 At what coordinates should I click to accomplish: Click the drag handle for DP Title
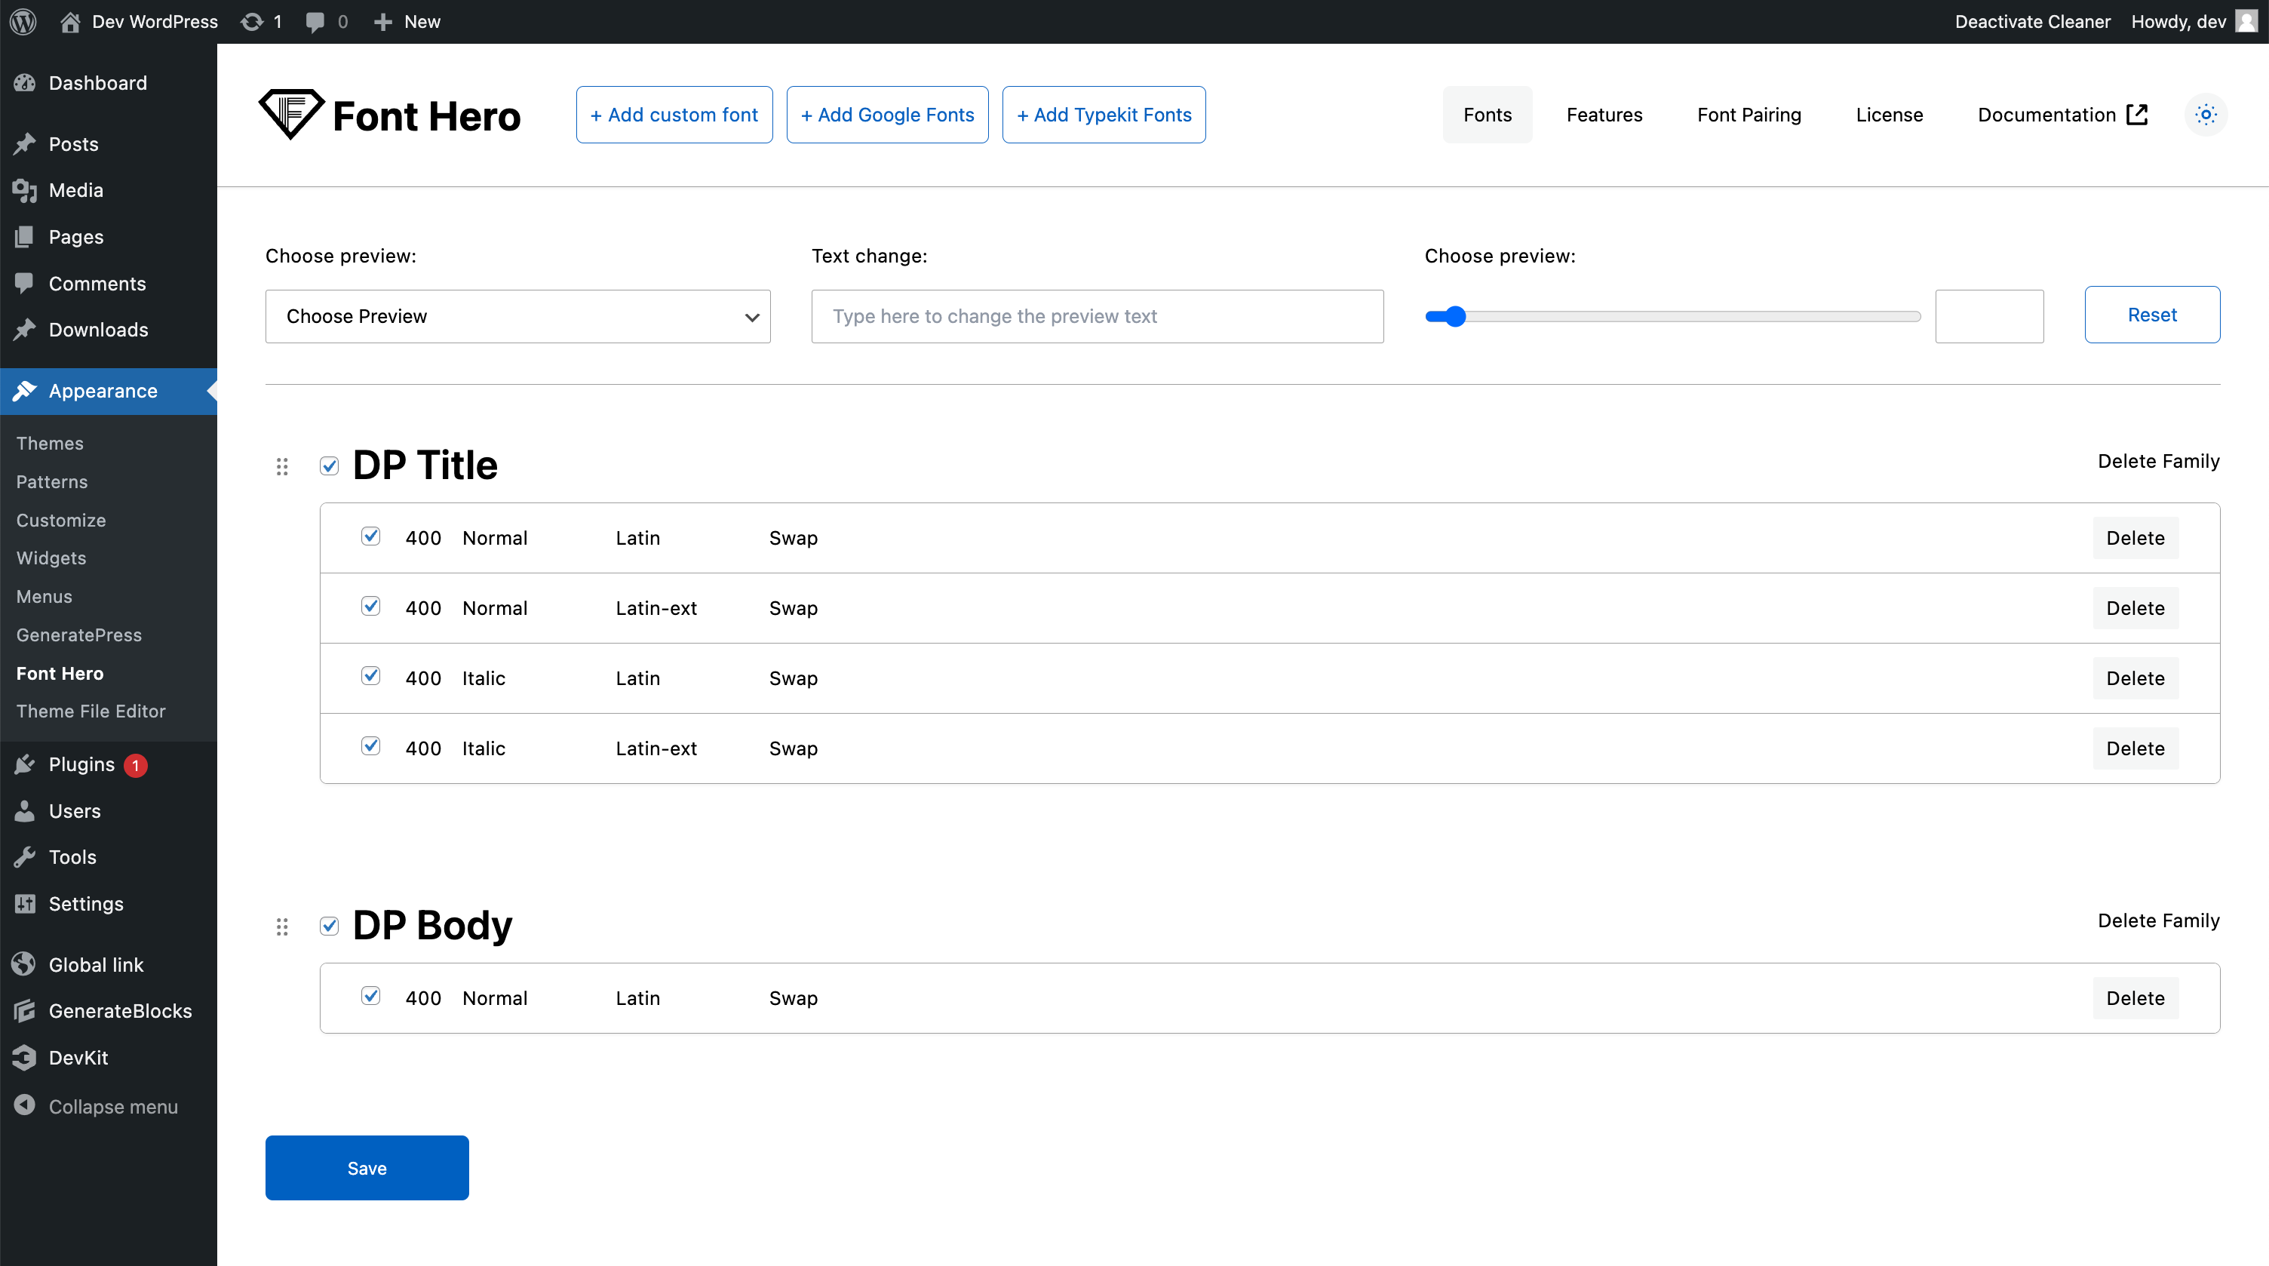(x=284, y=465)
